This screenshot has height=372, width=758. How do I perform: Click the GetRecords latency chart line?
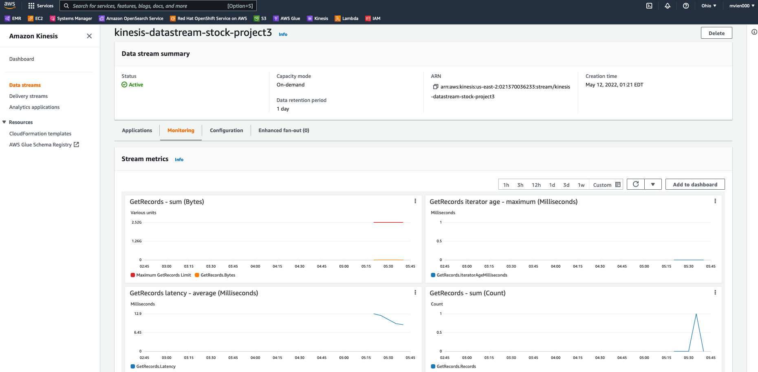pos(388,319)
